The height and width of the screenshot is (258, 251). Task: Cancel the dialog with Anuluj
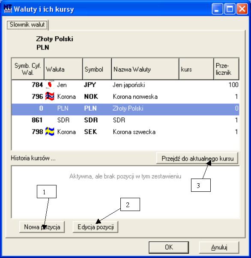219,247
